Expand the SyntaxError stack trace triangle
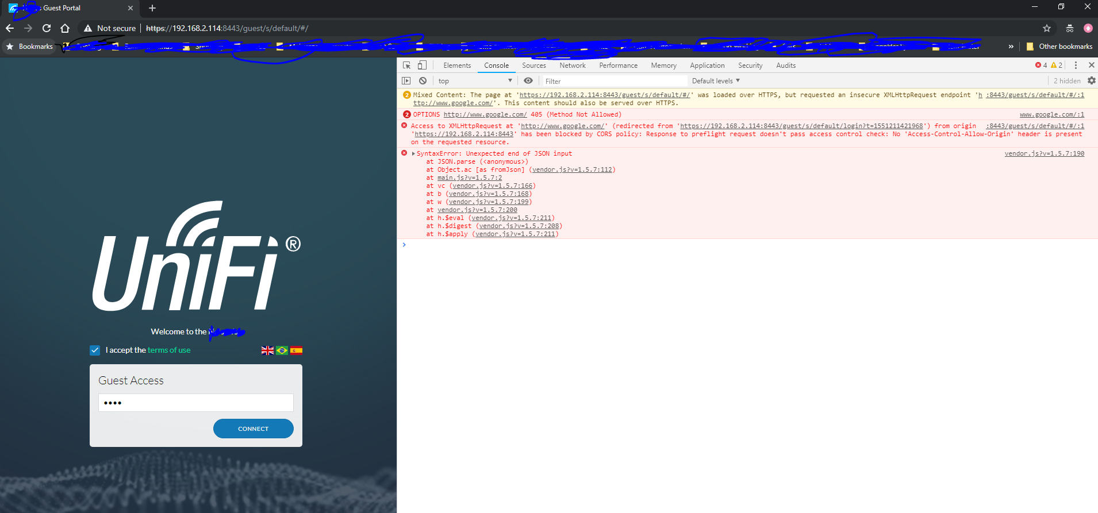Viewport: 1098px width, 513px height. [x=413, y=154]
